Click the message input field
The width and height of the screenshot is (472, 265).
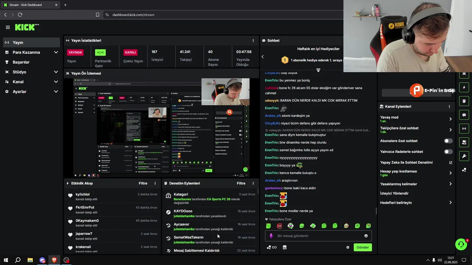(x=318, y=236)
